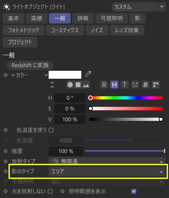Click the 強度 field showing 100 %
The image size is (169, 198).
coord(66,151)
